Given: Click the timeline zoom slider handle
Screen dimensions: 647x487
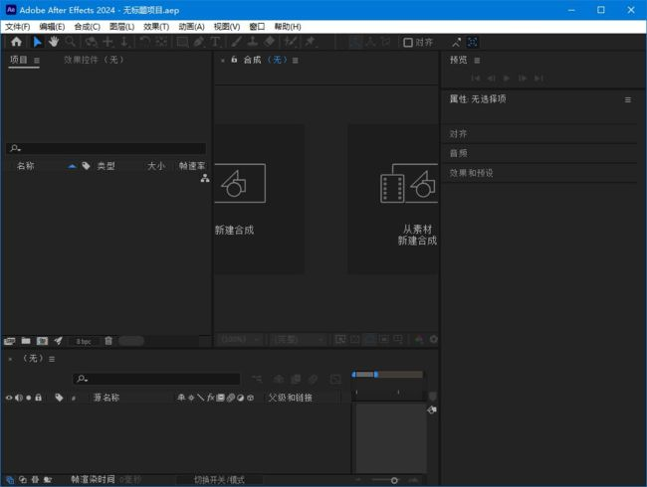Looking at the screenshot, I should (x=394, y=480).
